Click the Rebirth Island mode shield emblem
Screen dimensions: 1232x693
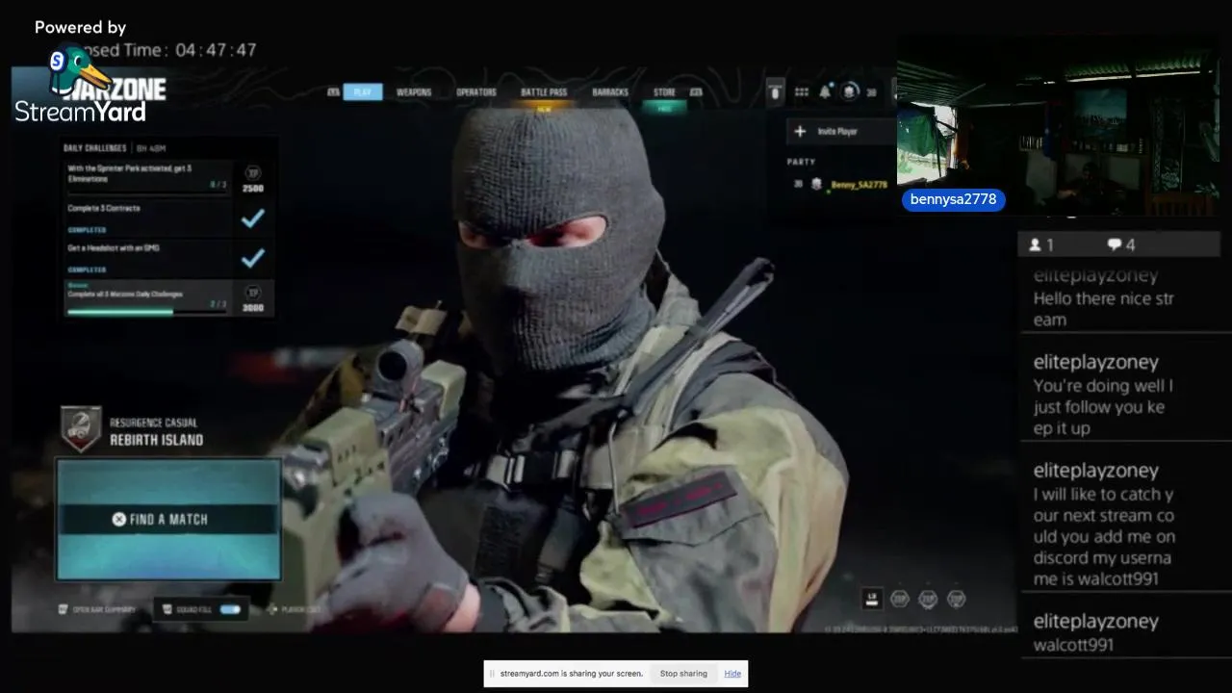click(x=81, y=429)
